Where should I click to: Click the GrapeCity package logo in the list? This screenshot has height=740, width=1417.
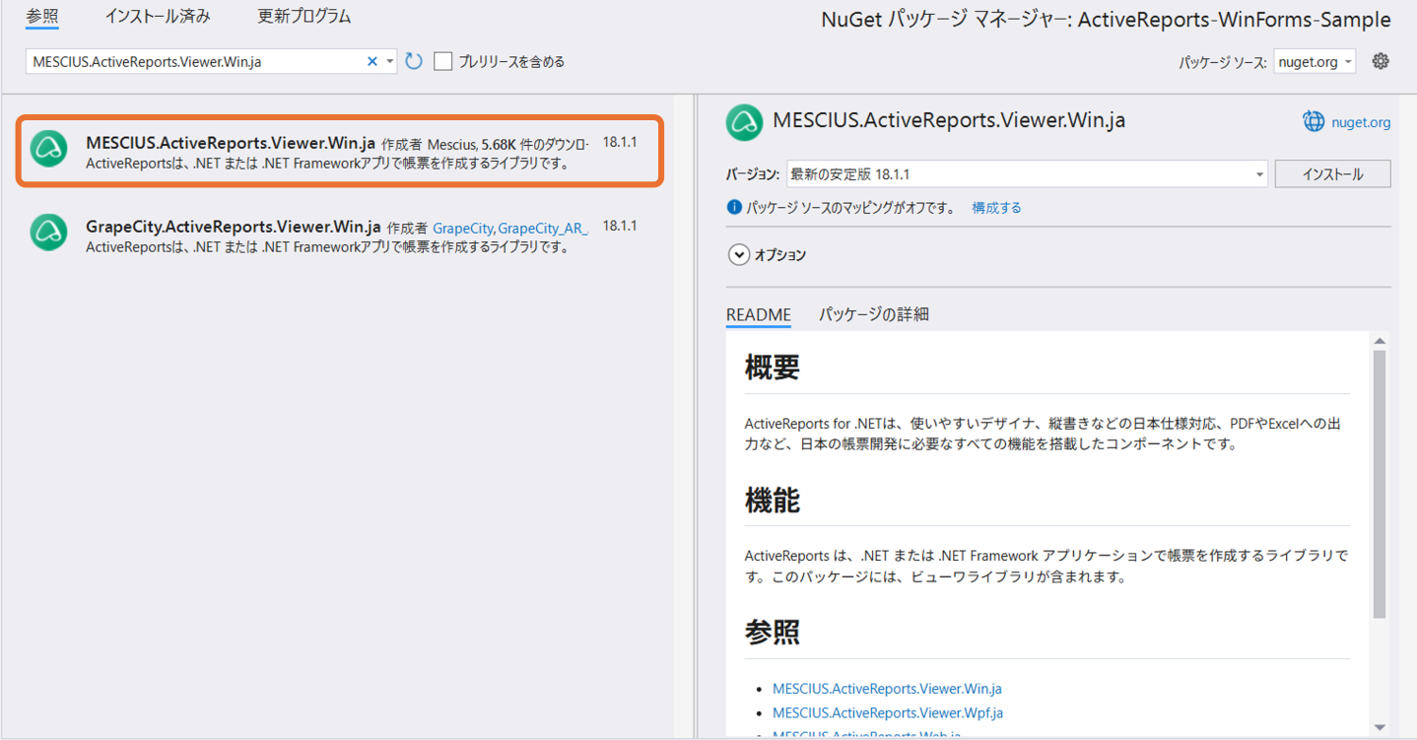(48, 232)
